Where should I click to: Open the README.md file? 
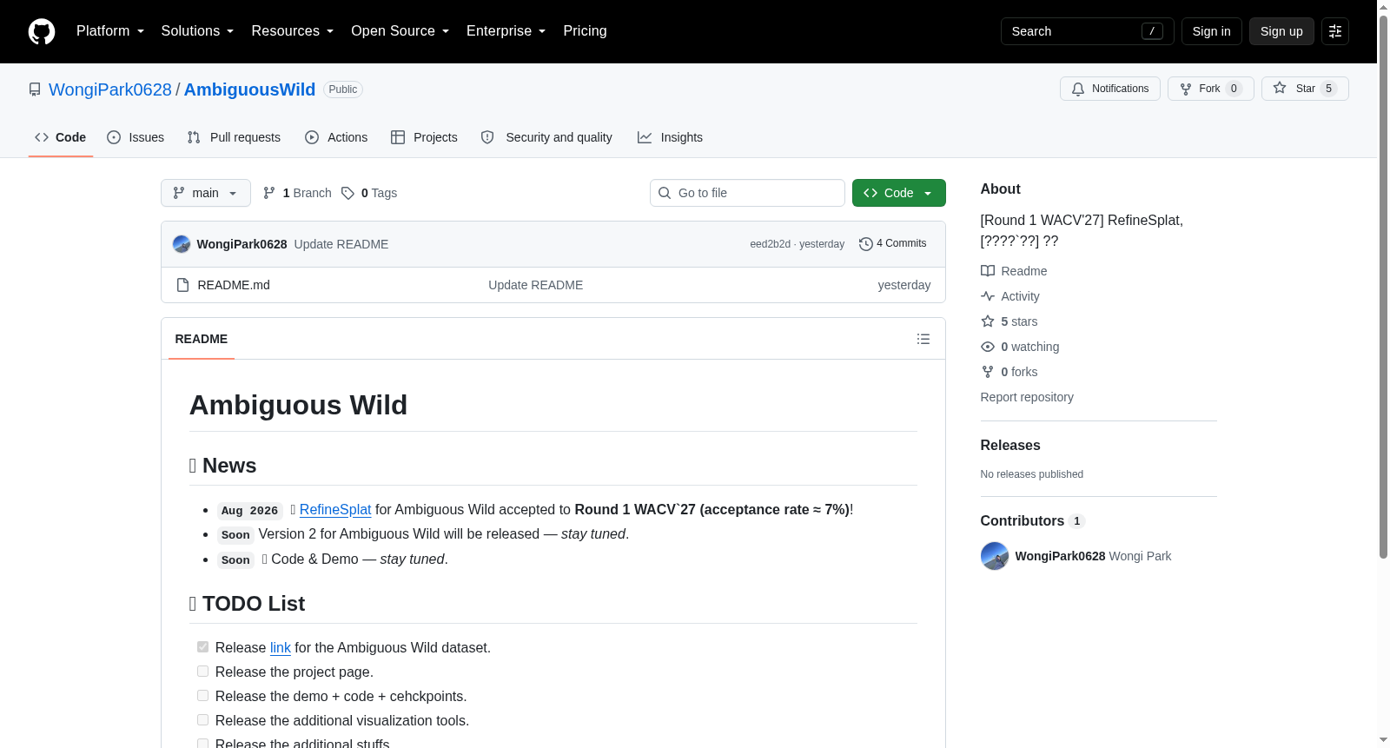coord(234,285)
